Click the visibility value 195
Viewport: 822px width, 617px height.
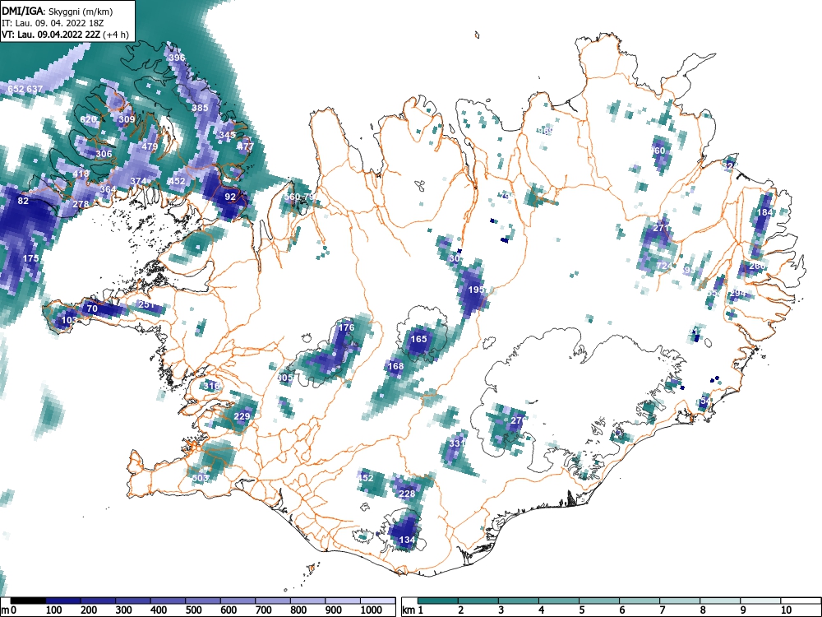[476, 290]
